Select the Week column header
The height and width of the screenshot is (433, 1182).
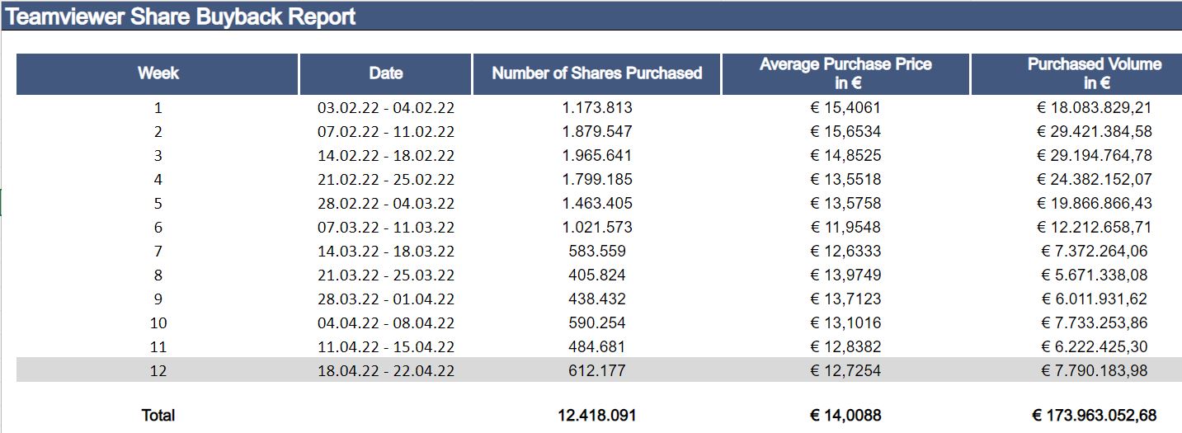click(x=158, y=73)
